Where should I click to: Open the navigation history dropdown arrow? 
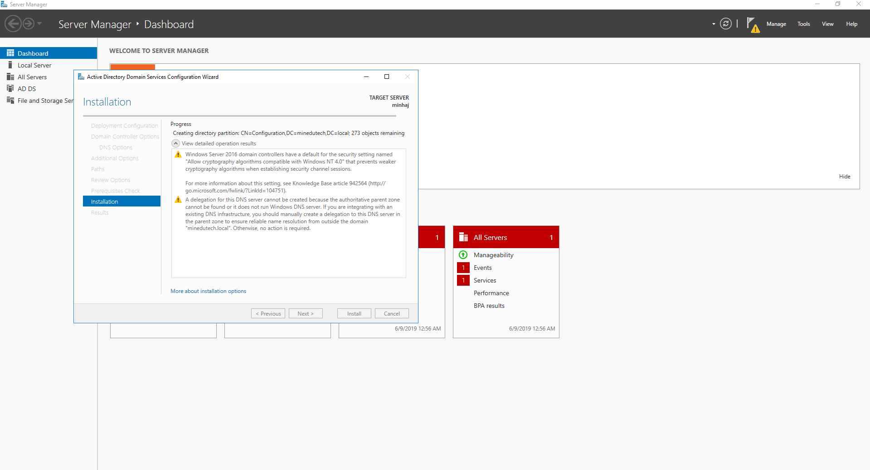[39, 24]
